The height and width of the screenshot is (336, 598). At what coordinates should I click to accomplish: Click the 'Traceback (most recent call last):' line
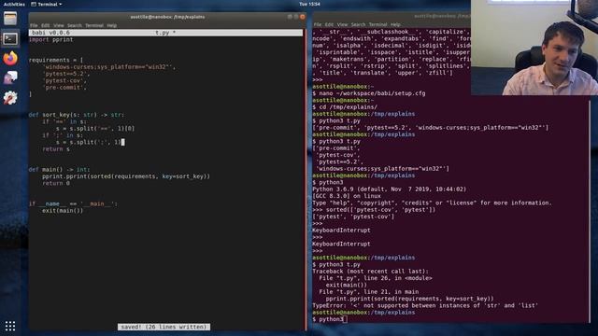point(371,272)
